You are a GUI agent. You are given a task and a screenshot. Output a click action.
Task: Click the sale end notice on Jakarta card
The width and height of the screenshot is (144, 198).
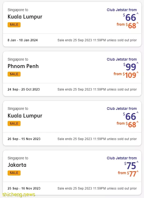(x=97, y=188)
